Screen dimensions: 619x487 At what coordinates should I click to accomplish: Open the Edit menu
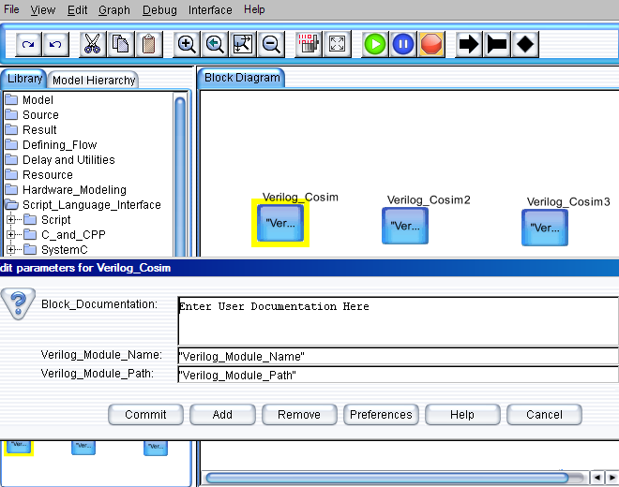point(77,10)
